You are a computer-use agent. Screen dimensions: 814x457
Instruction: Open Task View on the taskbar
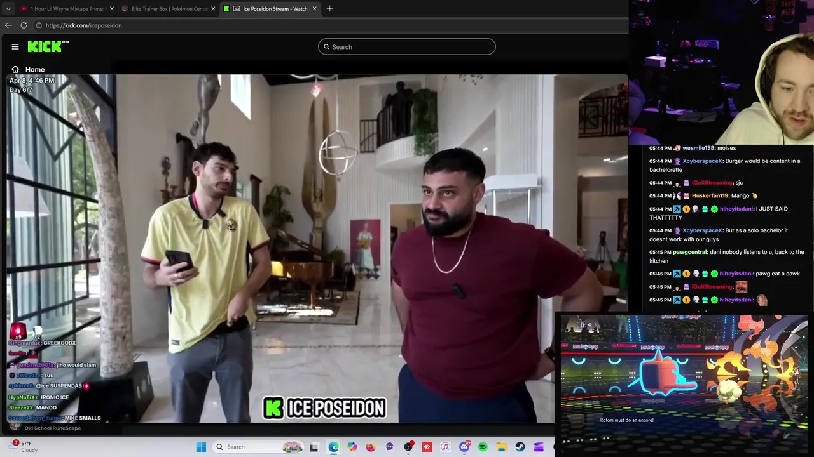coord(314,447)
